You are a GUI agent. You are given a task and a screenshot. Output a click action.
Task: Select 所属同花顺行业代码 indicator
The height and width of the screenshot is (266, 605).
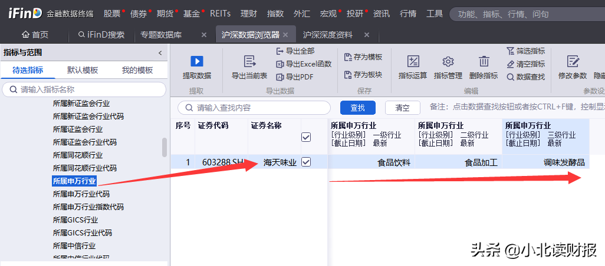(x=84, y=168)
